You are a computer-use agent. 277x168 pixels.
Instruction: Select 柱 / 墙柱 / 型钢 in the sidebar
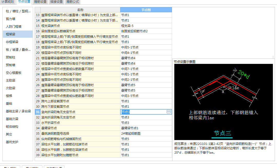click(18, 11)
